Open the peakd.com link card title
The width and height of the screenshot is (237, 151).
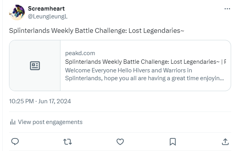[x=146, y=62]
